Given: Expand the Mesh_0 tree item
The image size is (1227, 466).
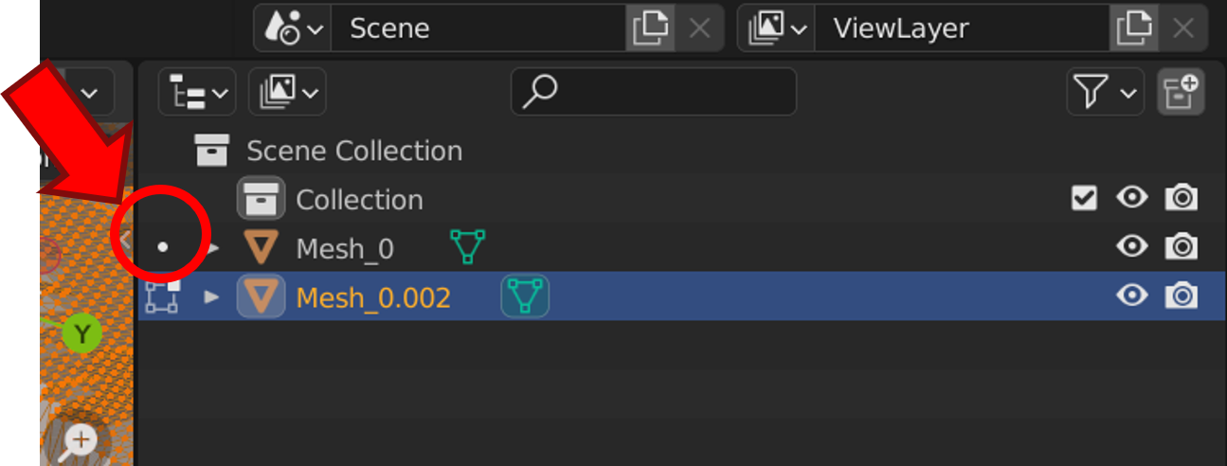Looking at the screenshot, I should 214,248.
